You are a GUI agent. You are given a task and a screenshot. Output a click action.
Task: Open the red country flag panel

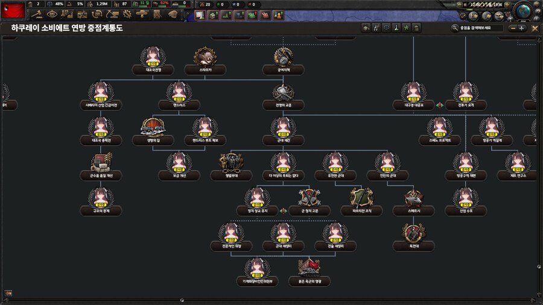(x=13, y=10)
